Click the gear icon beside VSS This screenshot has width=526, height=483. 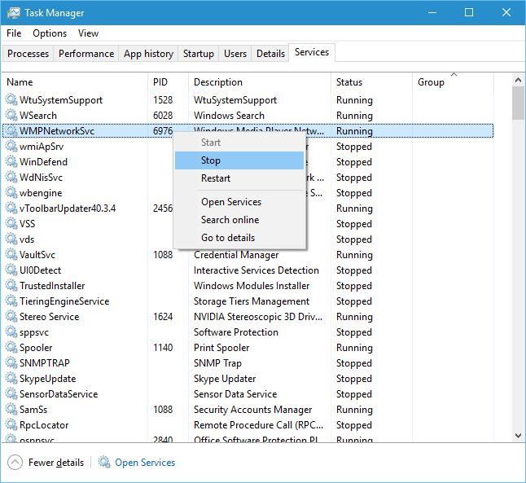click(x=11, y=223)
